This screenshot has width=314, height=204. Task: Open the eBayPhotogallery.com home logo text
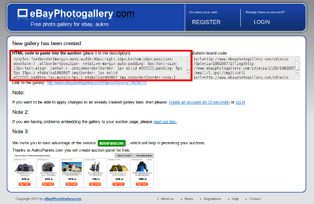click(82, 14)
